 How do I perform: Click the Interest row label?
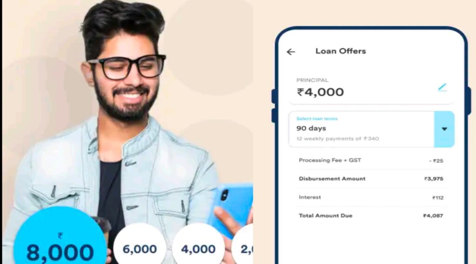point(310,197)
